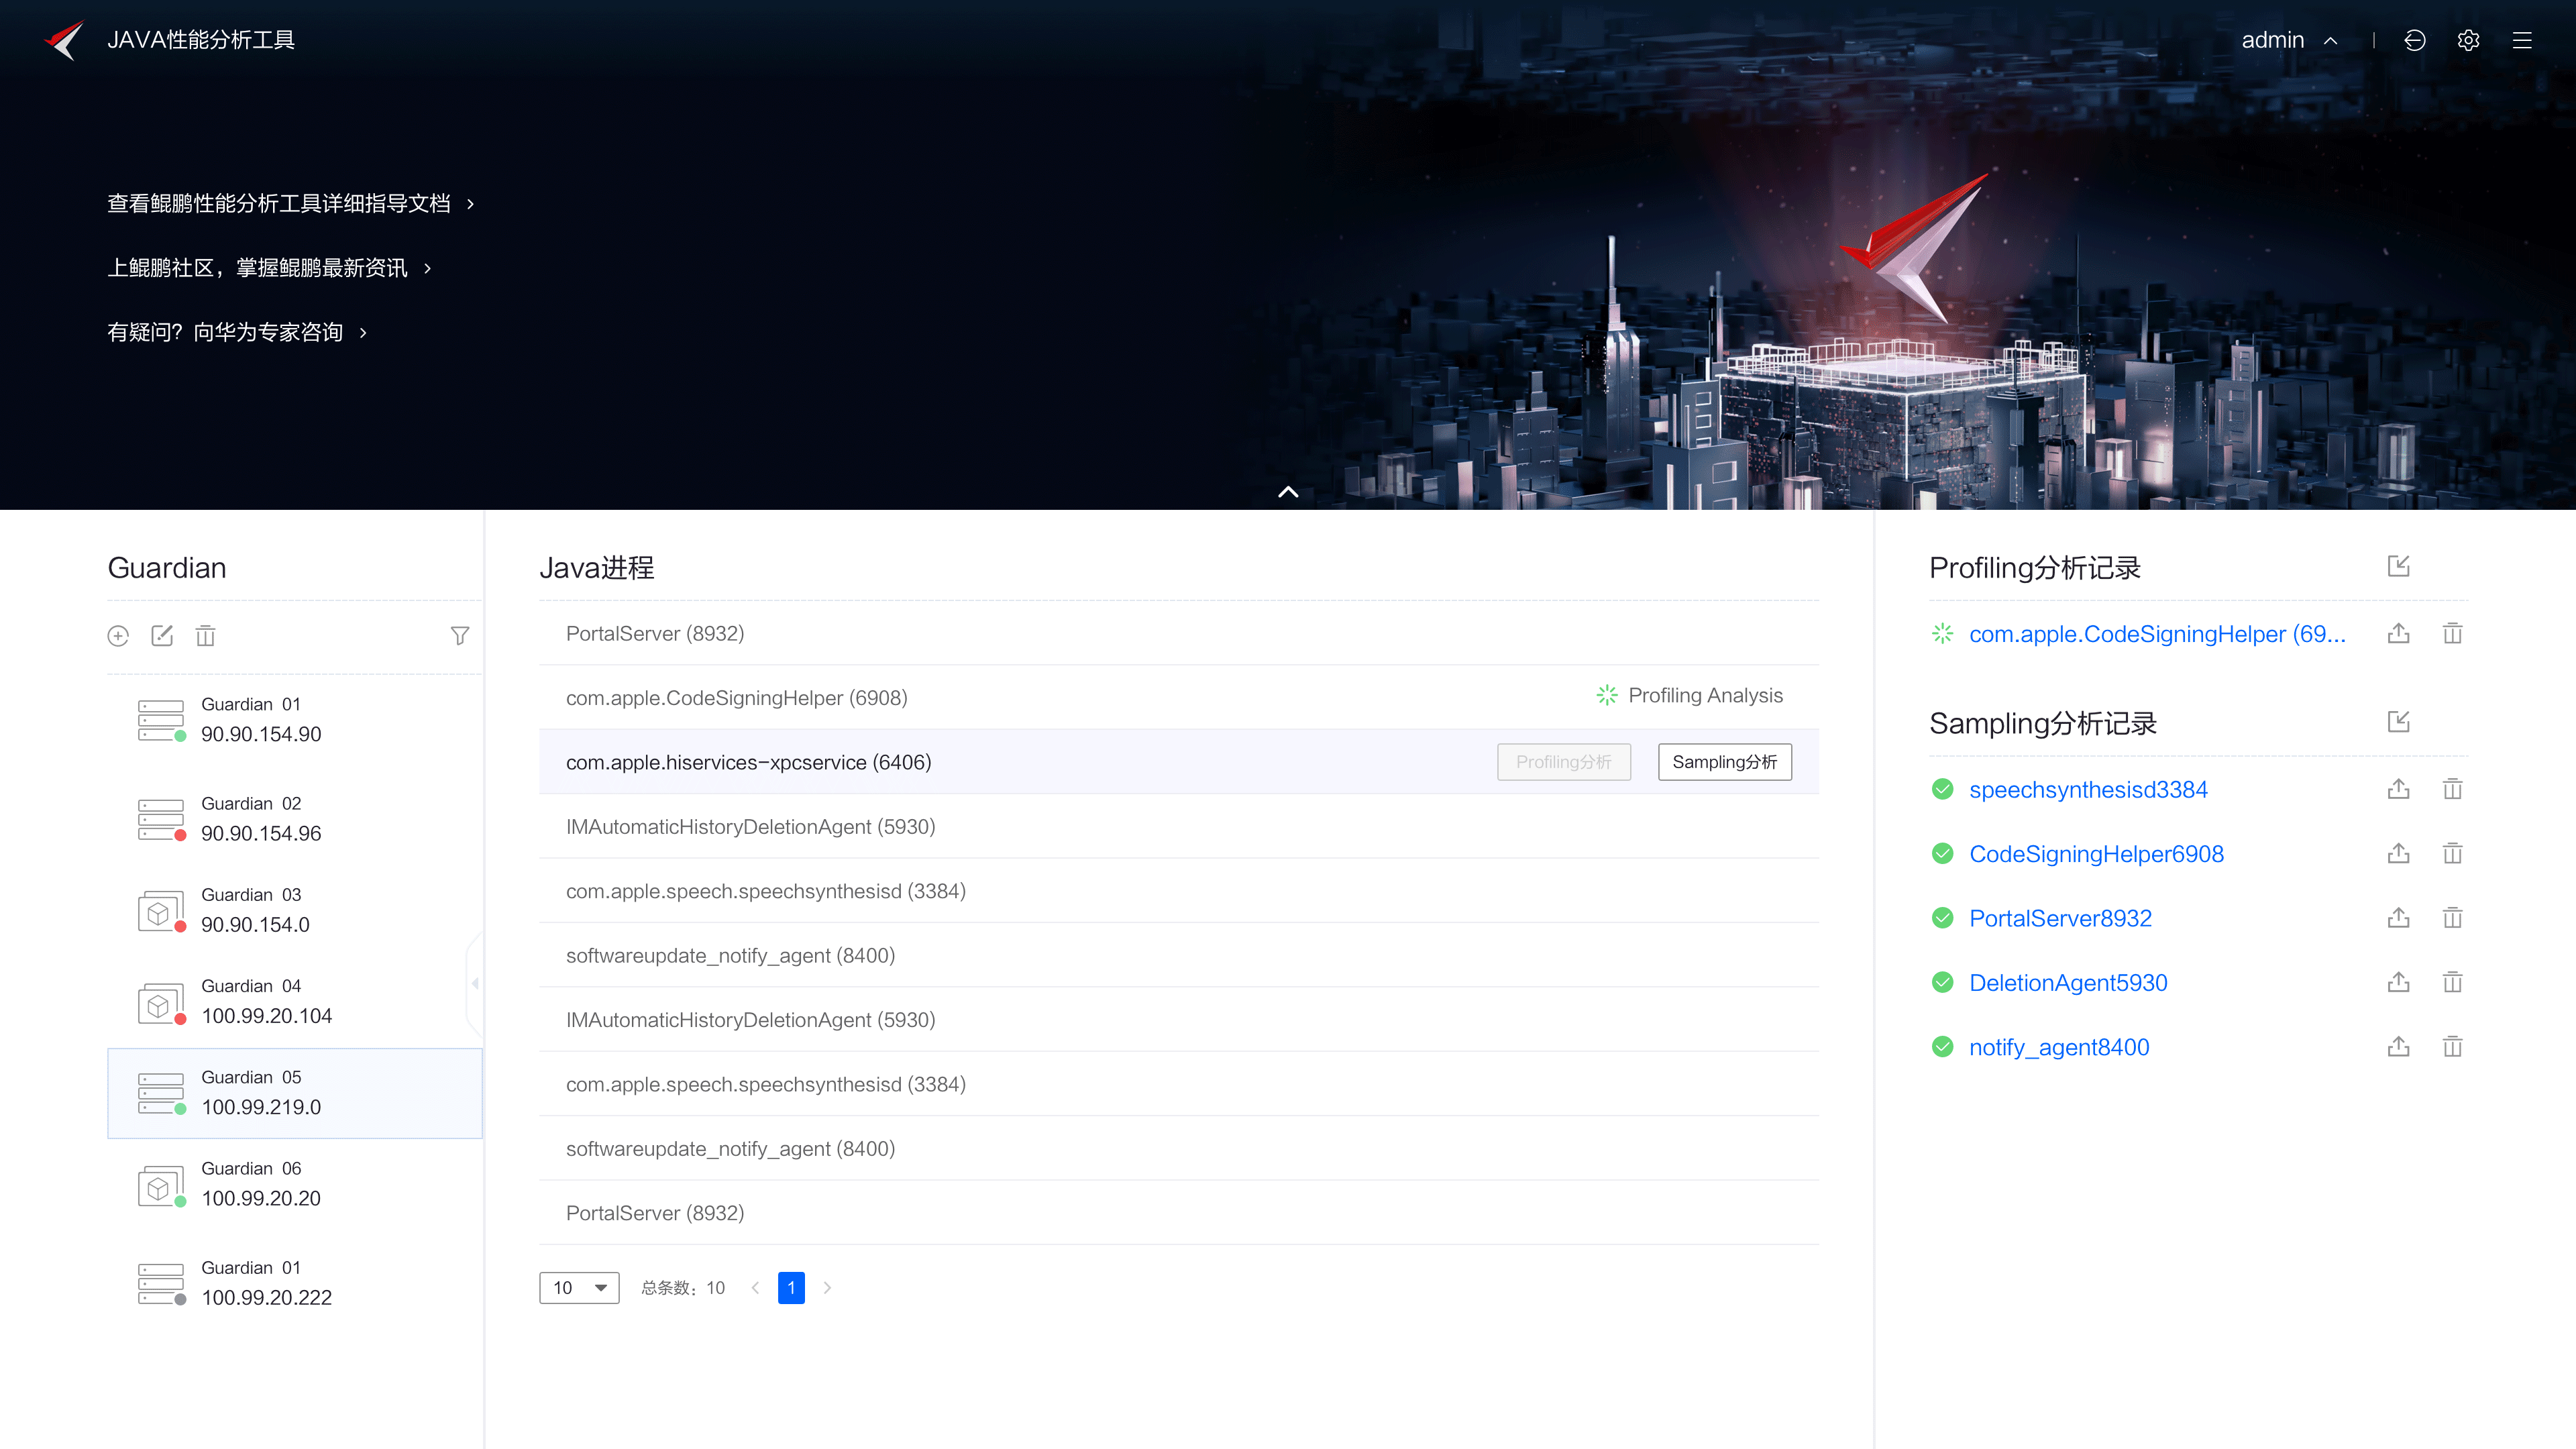The image size is (2576, 1449).
Task: Open the DeletionAgent5930 sampling record
Action: click(x=2068, y=983)
